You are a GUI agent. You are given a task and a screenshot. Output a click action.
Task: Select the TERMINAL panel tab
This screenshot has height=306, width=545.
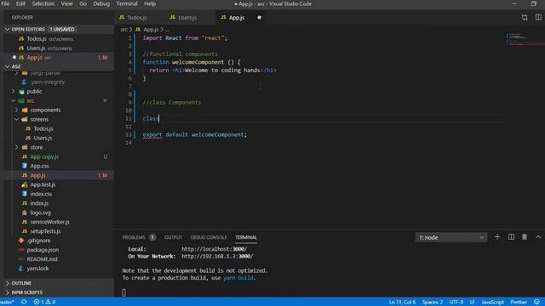tap(246, 237)
